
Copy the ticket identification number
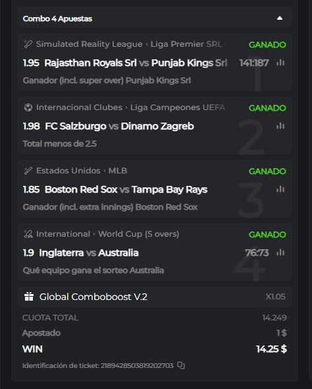[x=181, y=365]
